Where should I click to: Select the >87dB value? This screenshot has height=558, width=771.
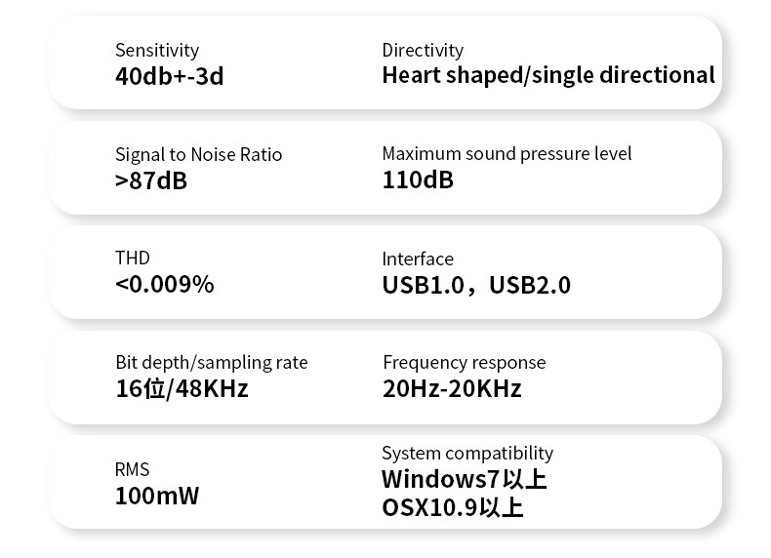click(x=150, y=180)
